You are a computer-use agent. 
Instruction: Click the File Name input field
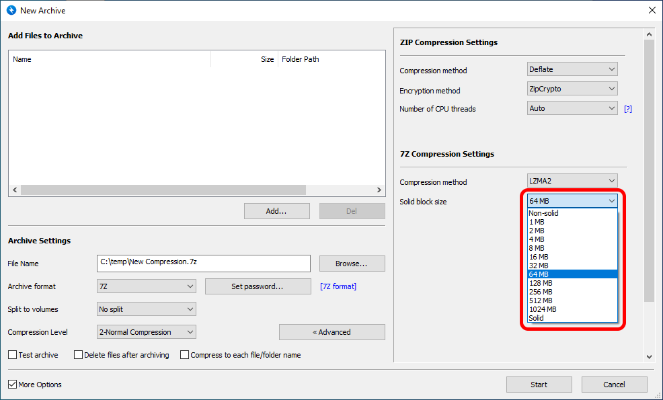click(203, 263)
